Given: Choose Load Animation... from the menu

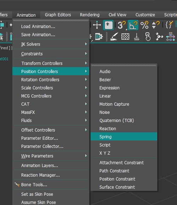Looking at the screenshot, I should 51,27.
